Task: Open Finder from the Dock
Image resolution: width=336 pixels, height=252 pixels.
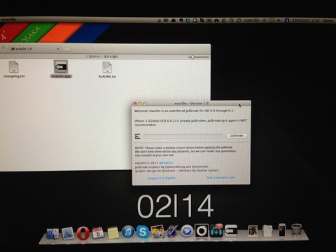Action: pyautogui.click(x=52, y=233)
